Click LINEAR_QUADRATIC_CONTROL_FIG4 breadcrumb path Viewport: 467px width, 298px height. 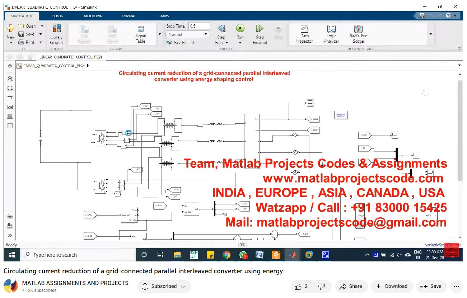tap(53, 66)
